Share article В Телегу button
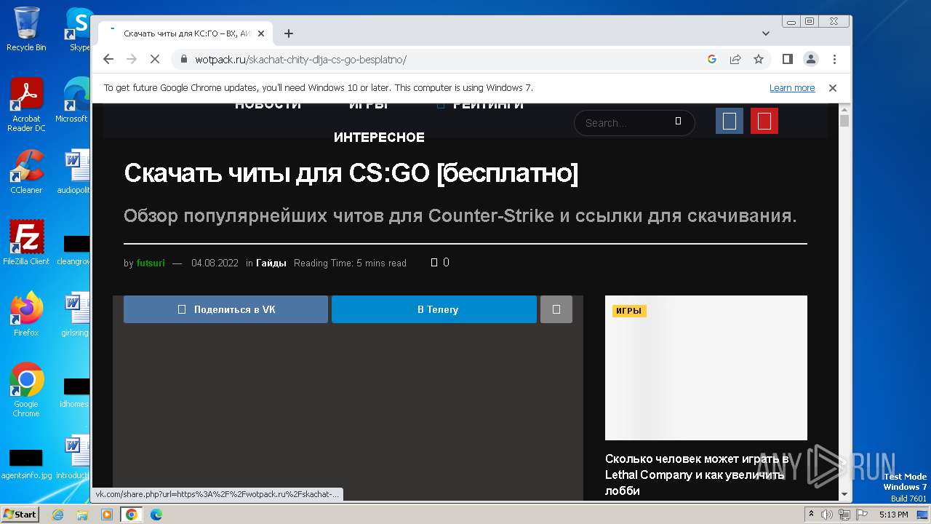The width and height of the screenshot is (931, 524). coord(434,309)
